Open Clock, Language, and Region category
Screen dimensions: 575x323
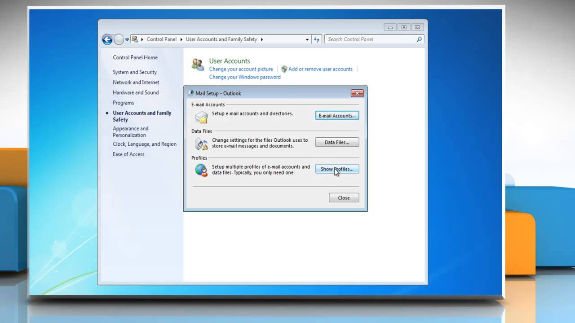[145, 144]
